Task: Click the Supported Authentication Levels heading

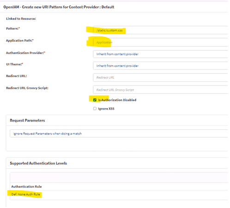Action: pyautogui.click(x=38, y=163)
